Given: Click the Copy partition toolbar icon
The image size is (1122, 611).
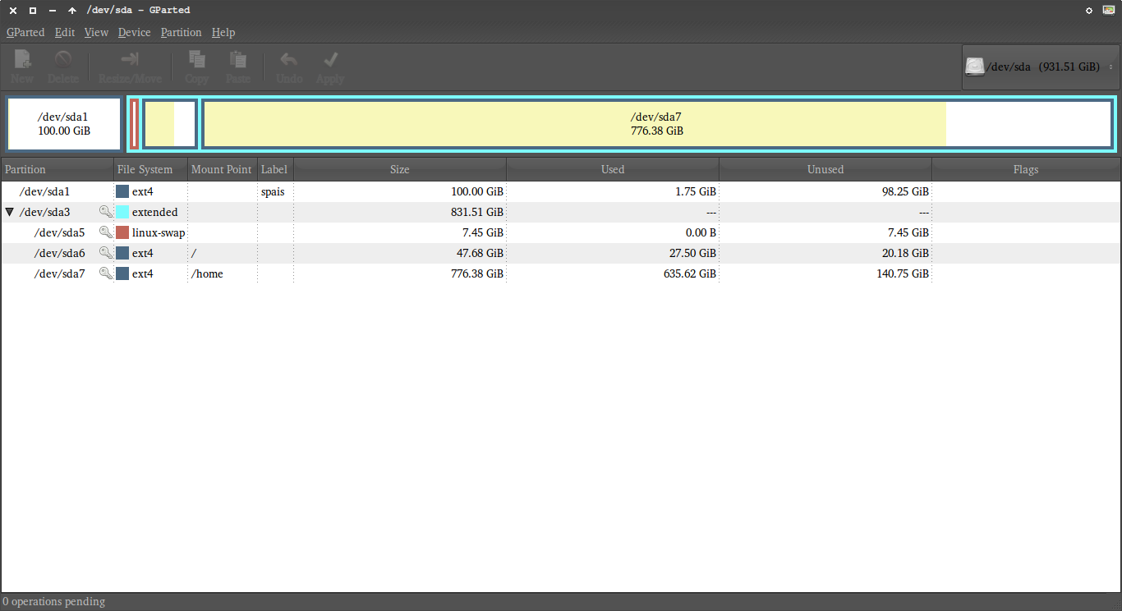Looking at the screenshot, I should click(x=196, y=59).
